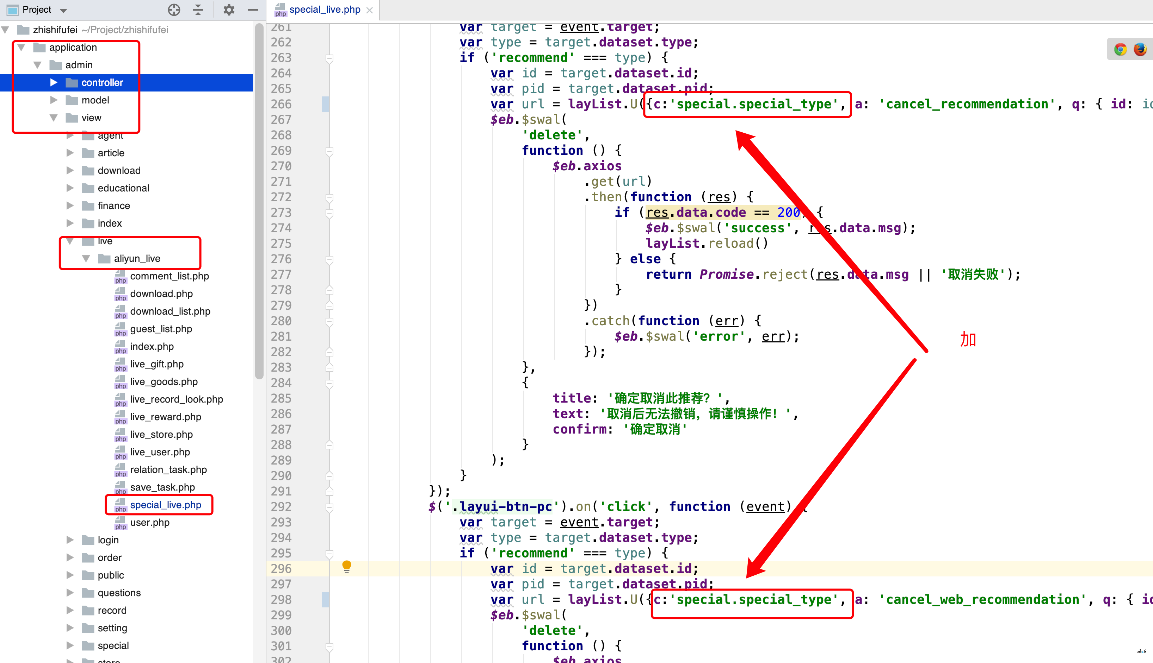1153x663 pixels.
Task: Expand the download folder
Action: (70, 171)
